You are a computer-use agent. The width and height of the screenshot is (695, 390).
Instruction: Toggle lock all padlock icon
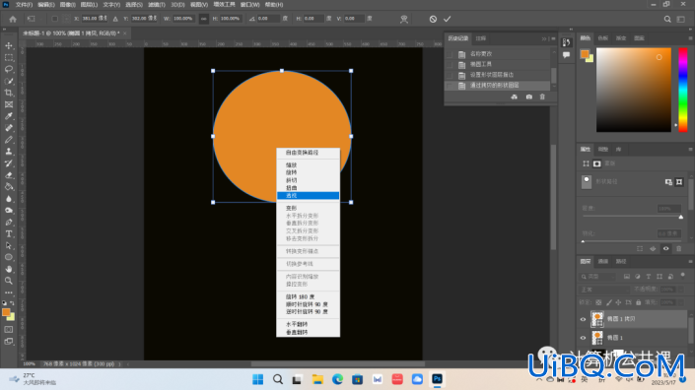click(638, 302)
